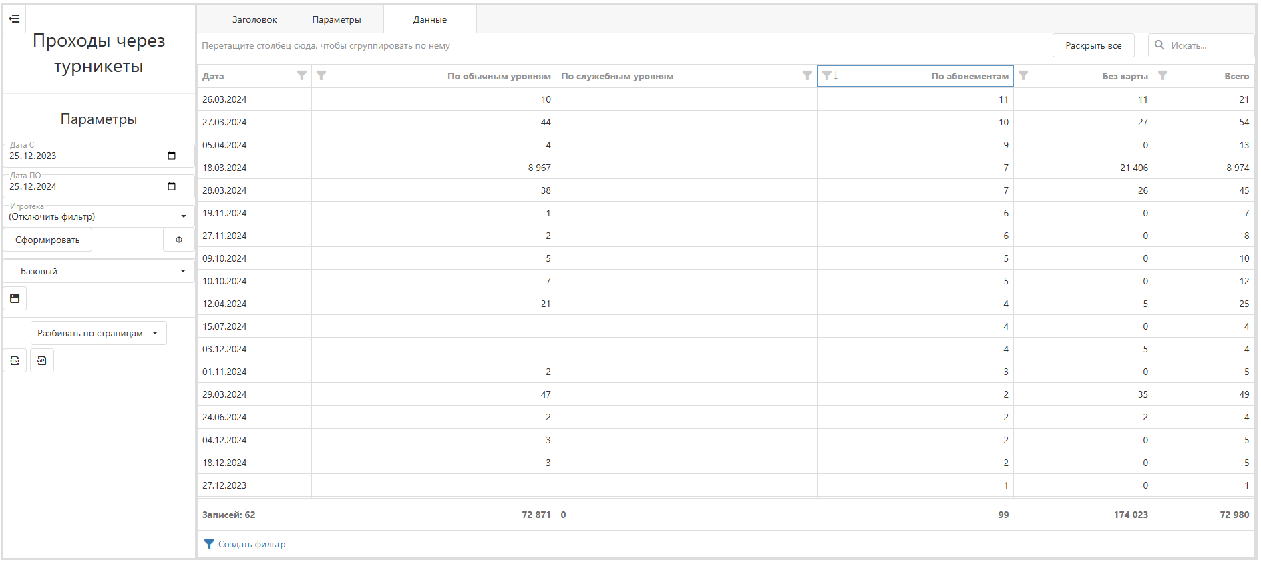Viewport: 1261px width, 562px height.
Task: Switch to the Параметры tab
Action: (337, 19)
